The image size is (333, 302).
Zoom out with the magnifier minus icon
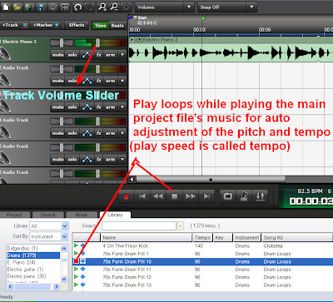point(114,7)
